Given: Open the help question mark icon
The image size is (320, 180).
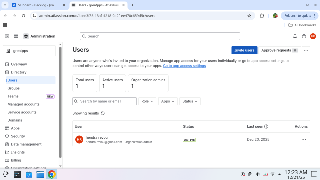Looking at the screenshot, I should (x=304, y=36).
